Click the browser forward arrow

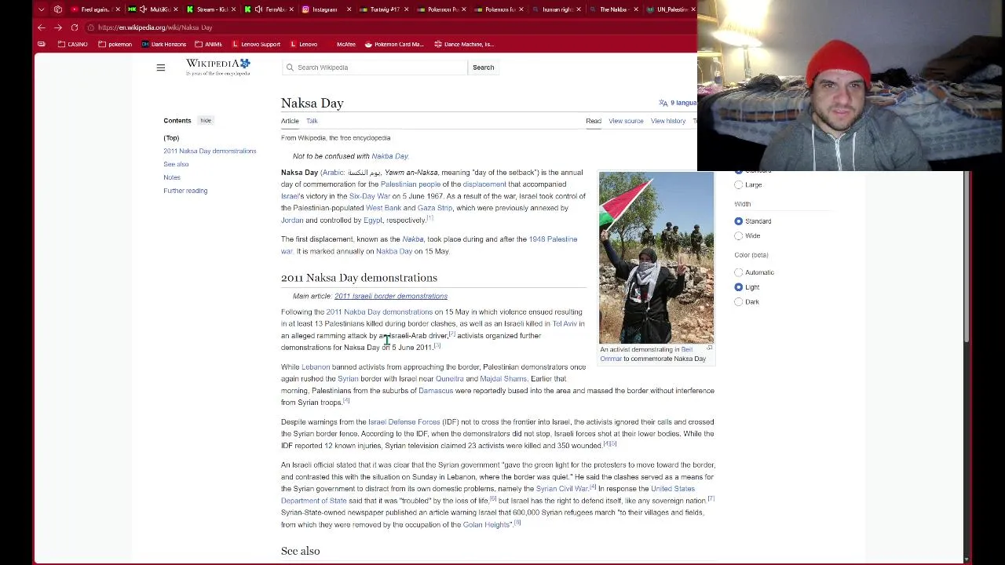pyautogui.click(x=58, y=27)
